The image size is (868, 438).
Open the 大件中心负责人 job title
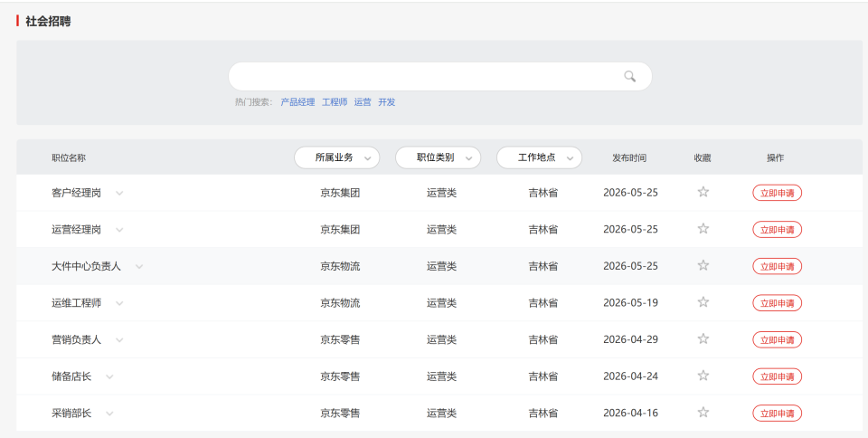(86, 266)
